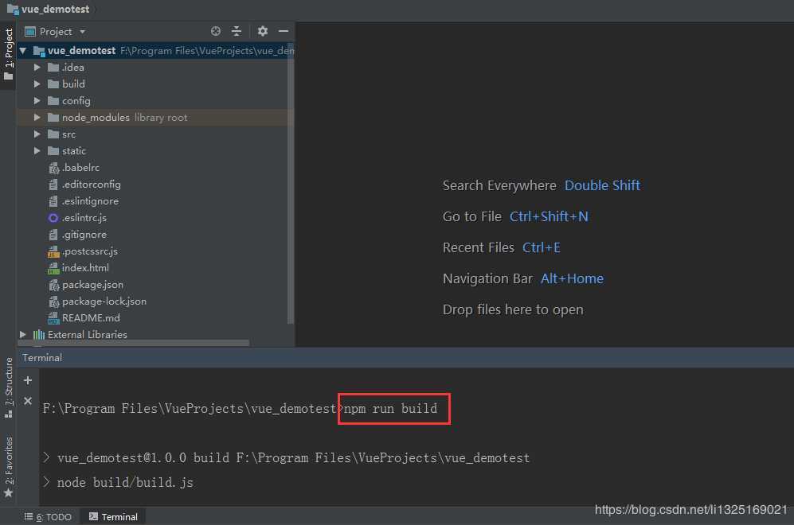
Task: Click the locate/scroll-from-source target icon
Action: pyautogui.click(x=216, y=31)
